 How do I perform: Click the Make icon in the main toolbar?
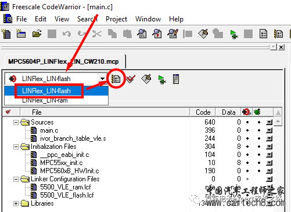203,34
